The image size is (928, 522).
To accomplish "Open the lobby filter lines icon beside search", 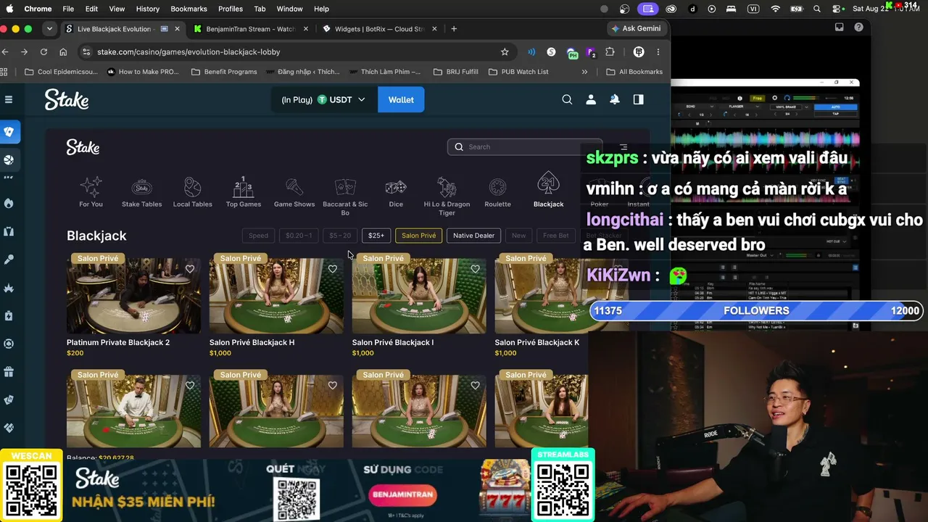I will (x=623, y=147).
